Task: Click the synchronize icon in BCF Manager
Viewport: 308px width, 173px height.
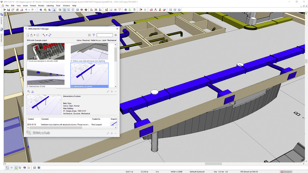Action: pyautogui.click(x=50, y=35)
